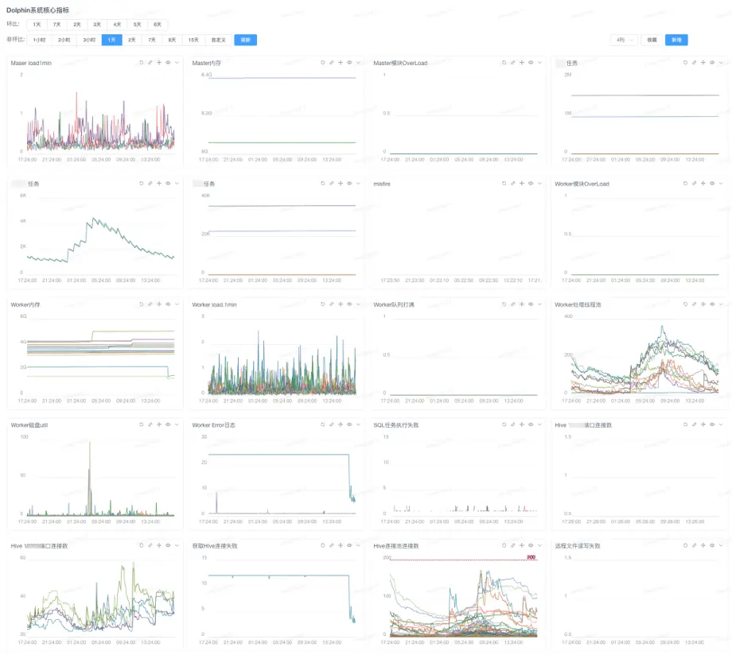The height and width of the screenshot is (655, 732).
Task: Click move icon on Worker处理线程池 panel
Action: coord(703,304)
